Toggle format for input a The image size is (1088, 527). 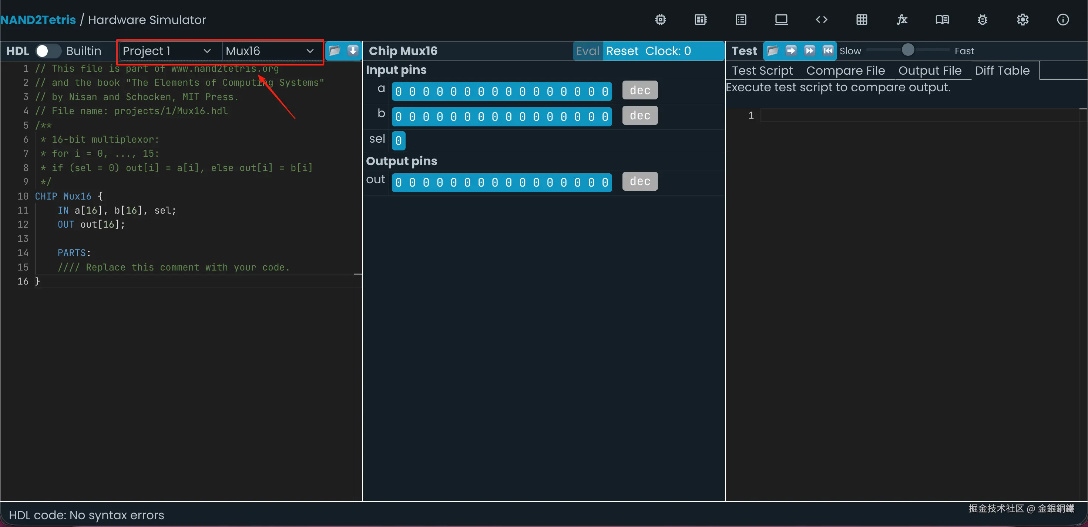coord(639,90)
